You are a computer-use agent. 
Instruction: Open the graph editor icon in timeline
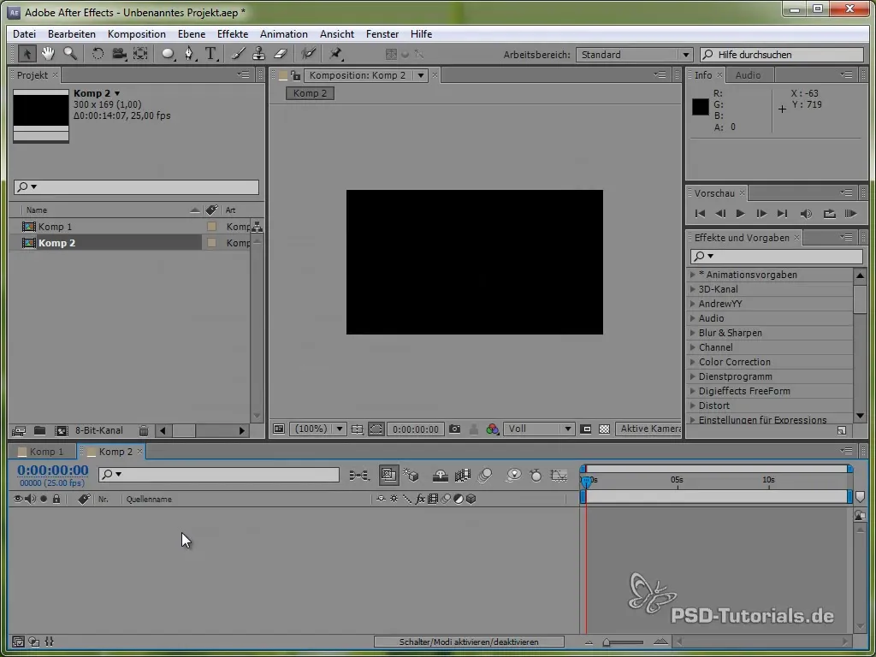(559, 476)
